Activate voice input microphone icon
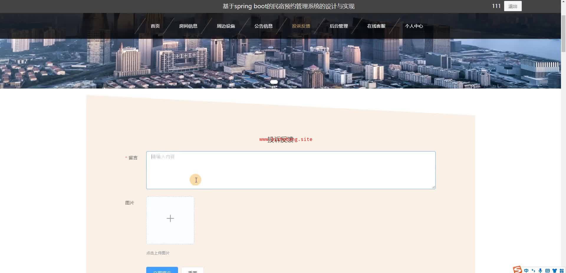 point(540,270)
